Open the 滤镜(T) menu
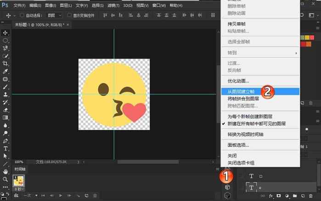 click(x=113, y=6)
